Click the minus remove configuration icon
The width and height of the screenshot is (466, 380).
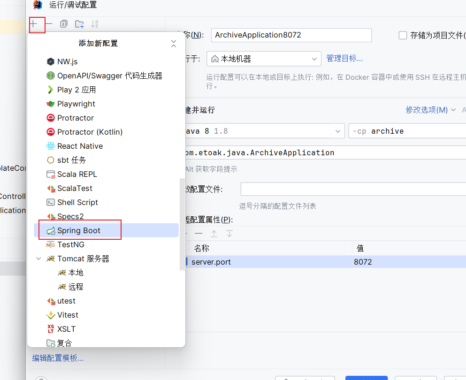click(x=49, y=24)
